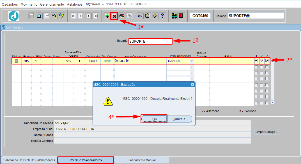301x164 pixels.
Task: Click the Descricao Da Divisao field
Action: [152, 123]
